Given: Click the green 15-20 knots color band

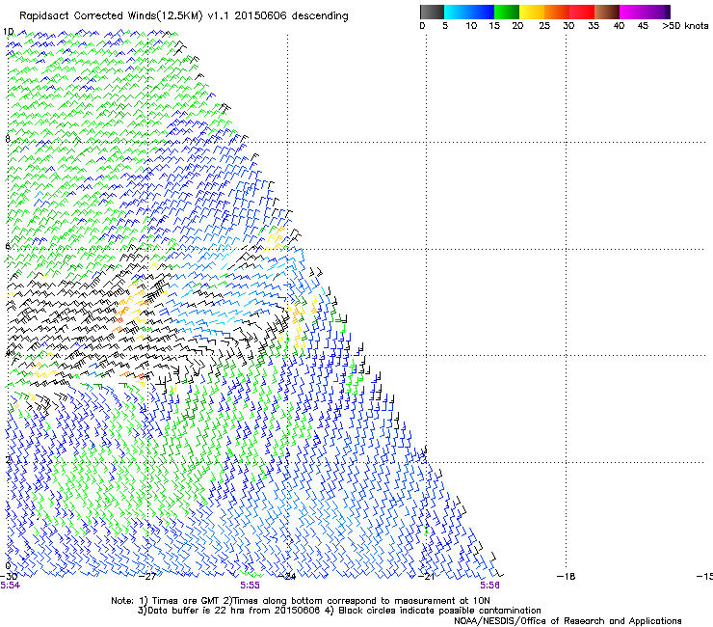Looking at the screenshot, I should click(x=507, y=12).
